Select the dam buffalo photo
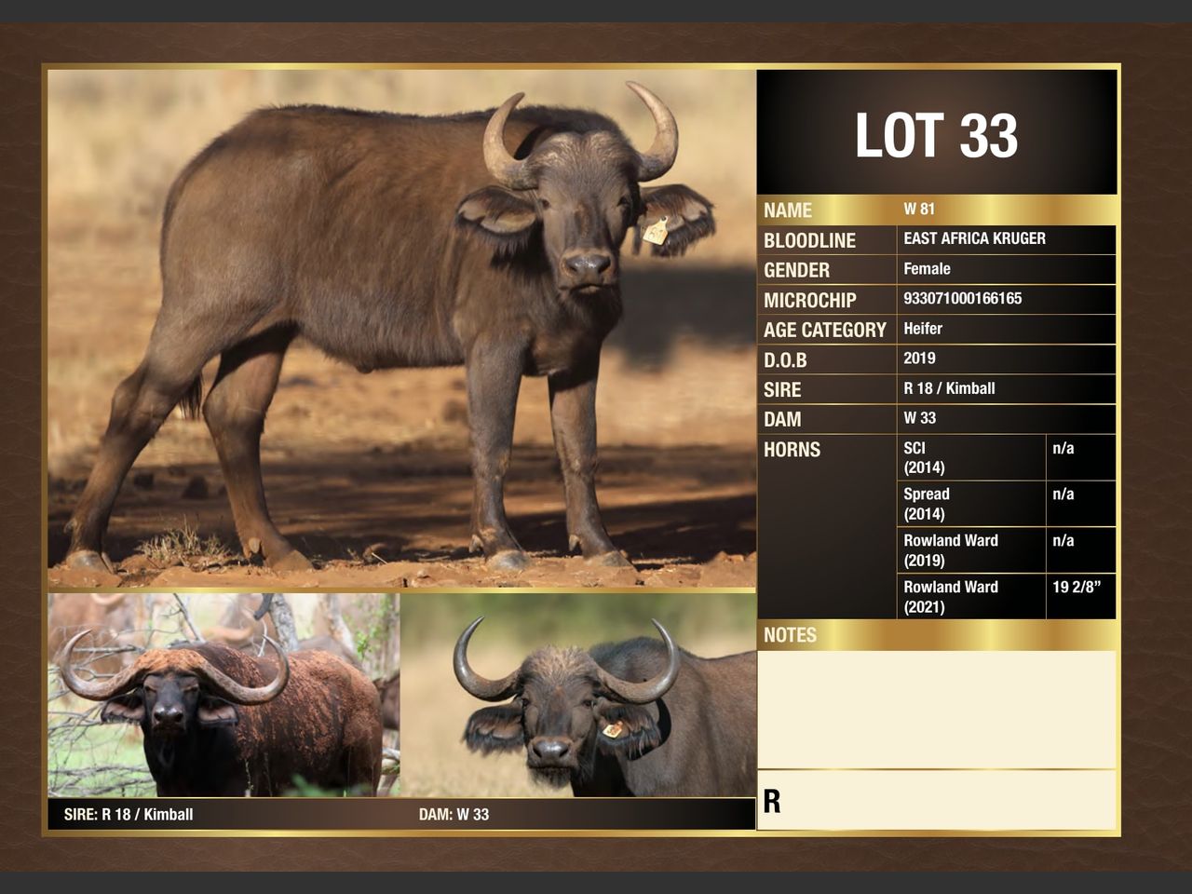1192x894 pixels. (x=577, y=695)
